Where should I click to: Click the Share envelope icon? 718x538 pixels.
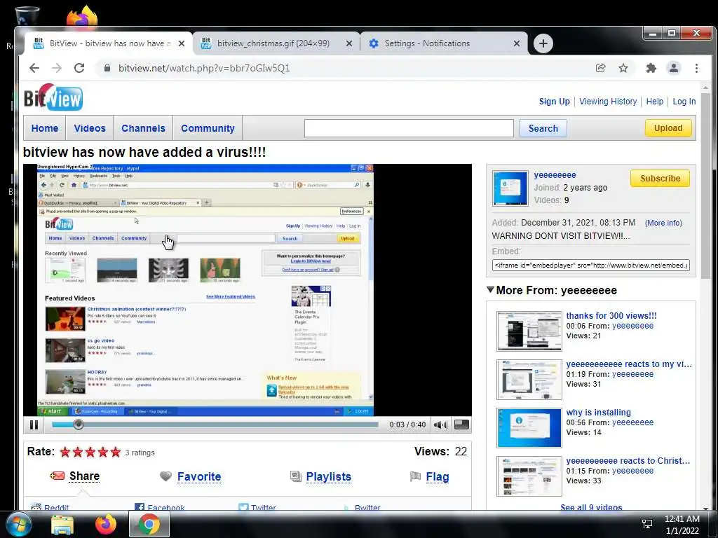click(57, 476)
